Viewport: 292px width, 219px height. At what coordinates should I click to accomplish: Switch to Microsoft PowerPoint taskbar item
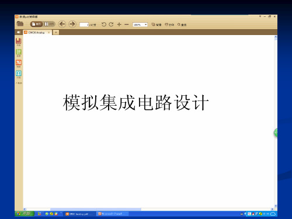pos(113,214)
